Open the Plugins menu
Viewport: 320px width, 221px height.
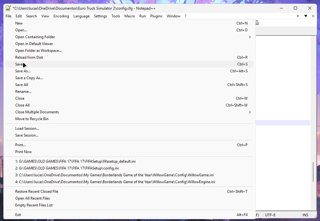click(156, 16)
